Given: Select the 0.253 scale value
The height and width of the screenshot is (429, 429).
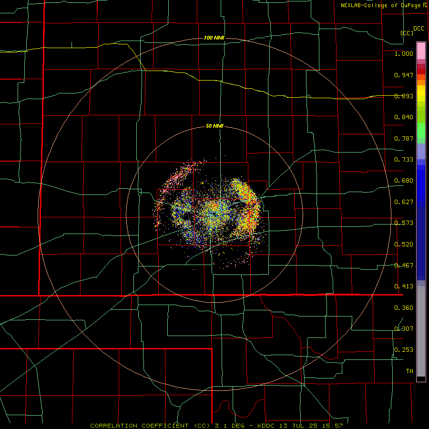Looking at the screenshot, I should tap(404, 350).
